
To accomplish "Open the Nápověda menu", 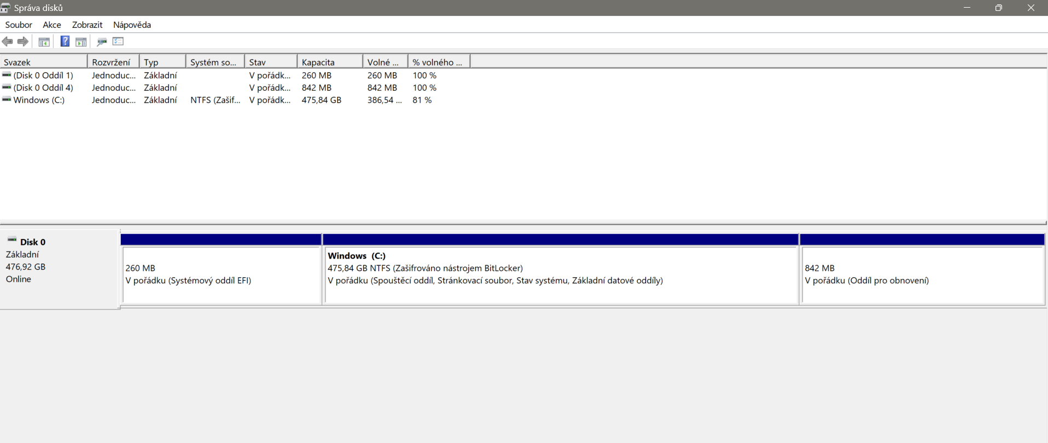I will (132, 25).
